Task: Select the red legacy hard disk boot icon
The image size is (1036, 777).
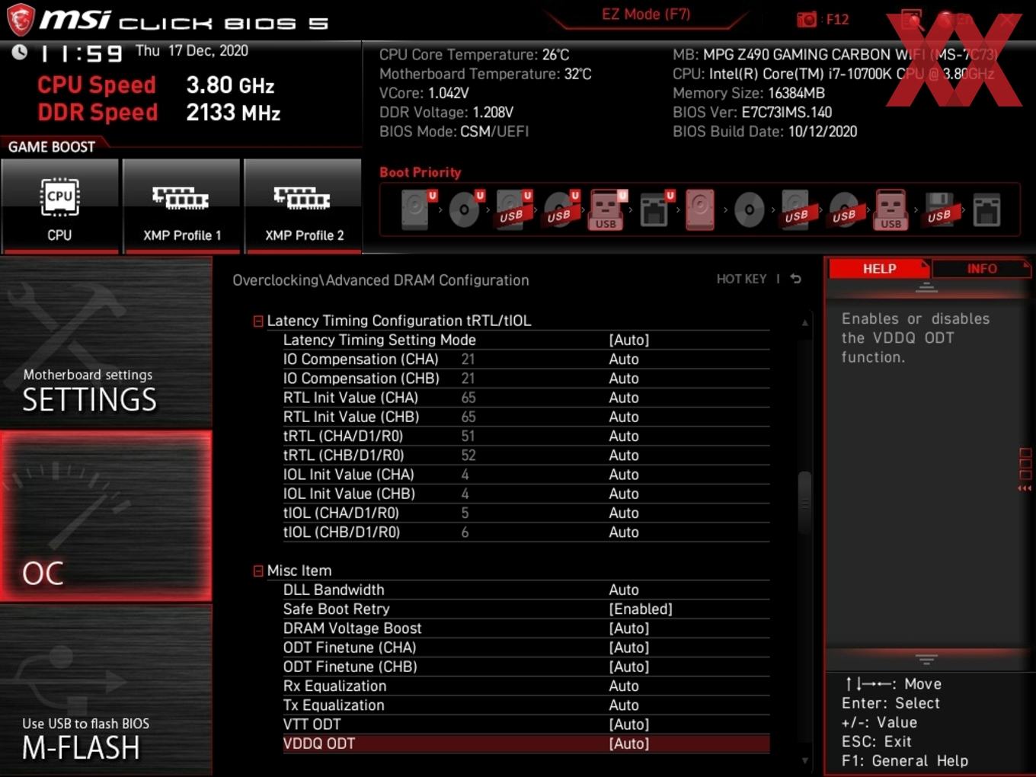Action: point(700,209)
